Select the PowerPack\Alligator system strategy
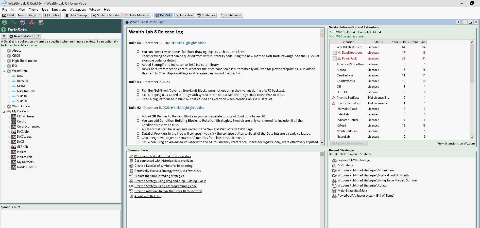 [366, 196]
